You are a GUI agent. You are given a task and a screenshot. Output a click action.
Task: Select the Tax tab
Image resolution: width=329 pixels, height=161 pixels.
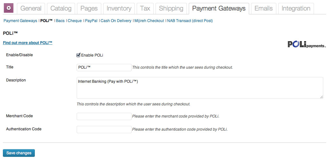pos(145,9)
